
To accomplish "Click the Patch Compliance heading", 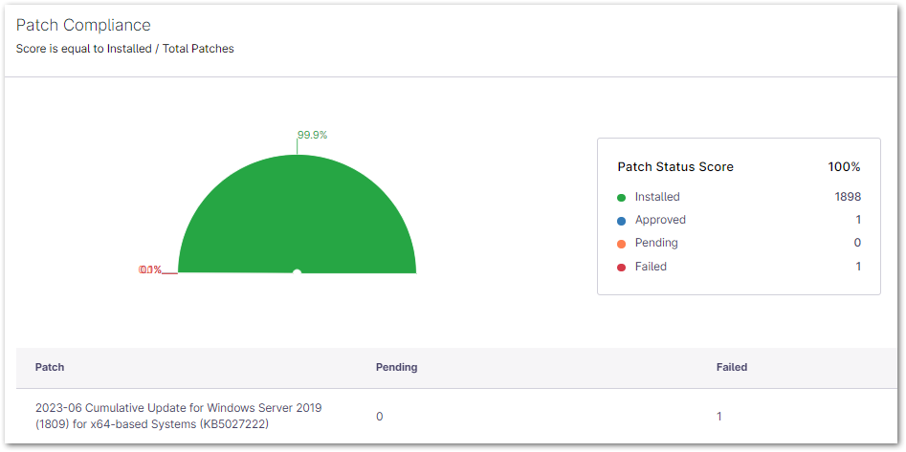I will pyautogui.click(x=83, y=25).
